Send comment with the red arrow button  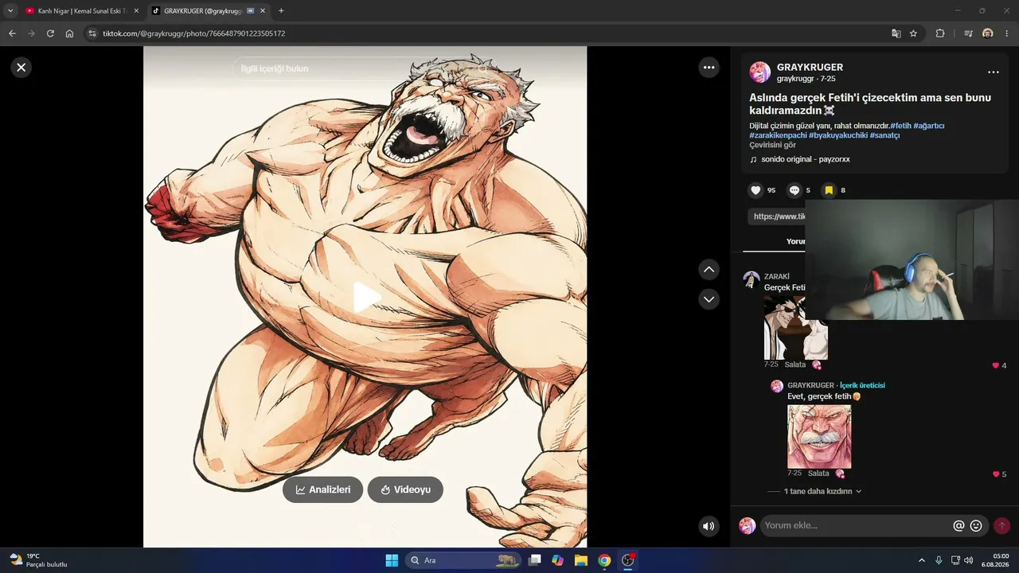tap(1002, 526)
